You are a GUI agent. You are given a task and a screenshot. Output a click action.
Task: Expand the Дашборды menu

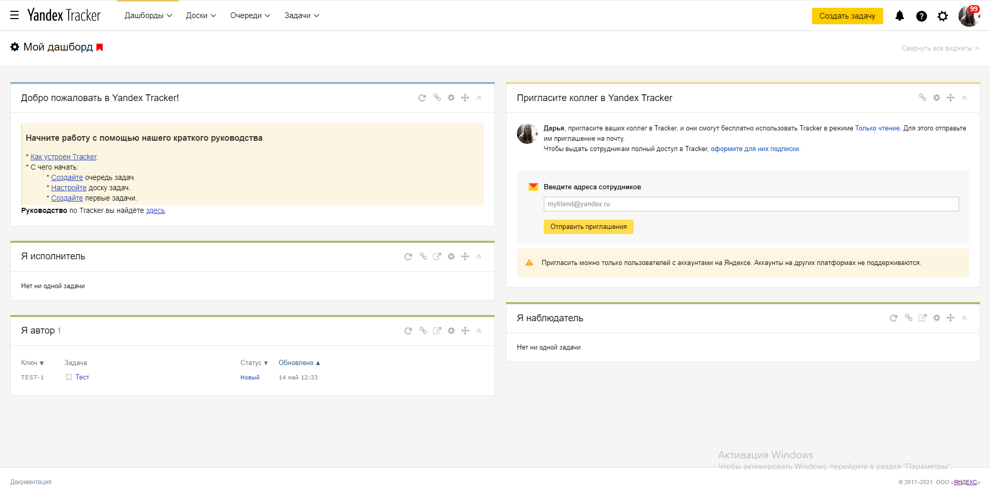pyautogui.click(x=148, y=15)
